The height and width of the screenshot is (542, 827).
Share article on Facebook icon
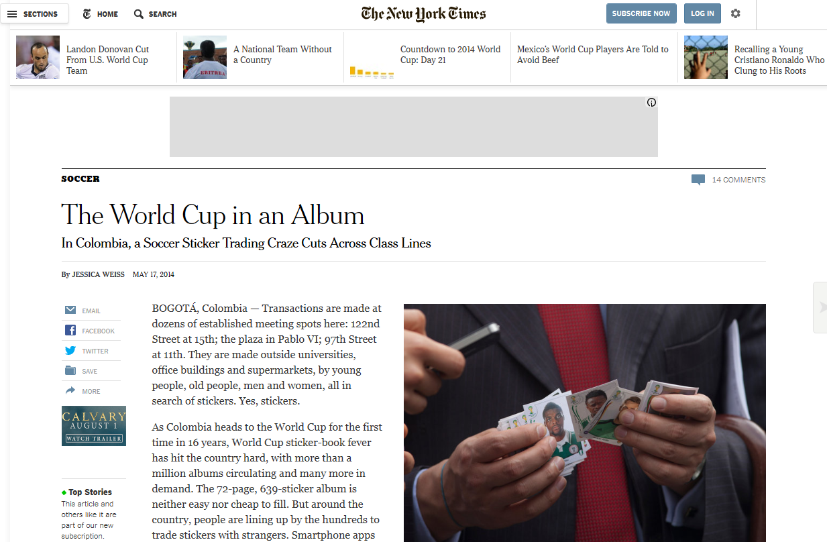coord(70,330)
